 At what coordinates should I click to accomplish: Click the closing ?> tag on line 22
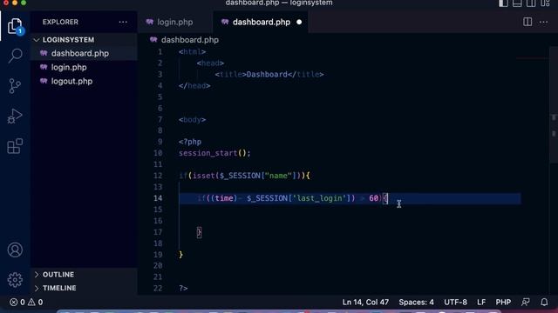click(x=183, y=288)
